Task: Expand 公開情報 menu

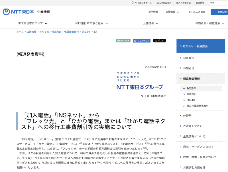Action: (150, 23)
